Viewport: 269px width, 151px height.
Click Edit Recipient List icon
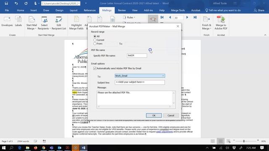click(x=59, y=23)
